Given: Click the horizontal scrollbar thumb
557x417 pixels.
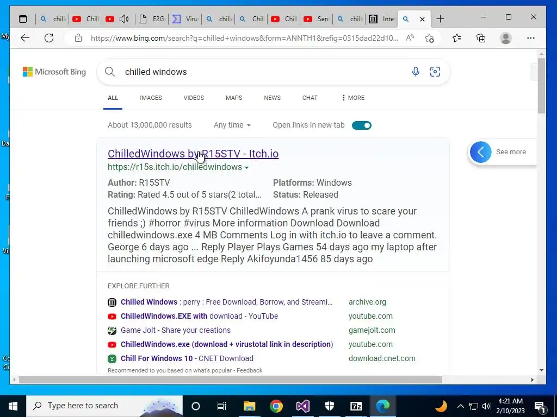Looking at the screenshot, I should pos(230,380).
